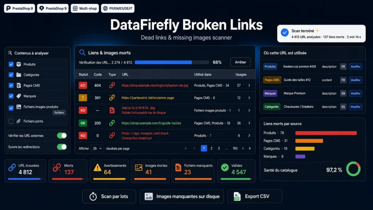The height and width of the screenshot is (210, 373).
Task: Click the Catégories source badge in usage panel
Action: coord(271,107)
